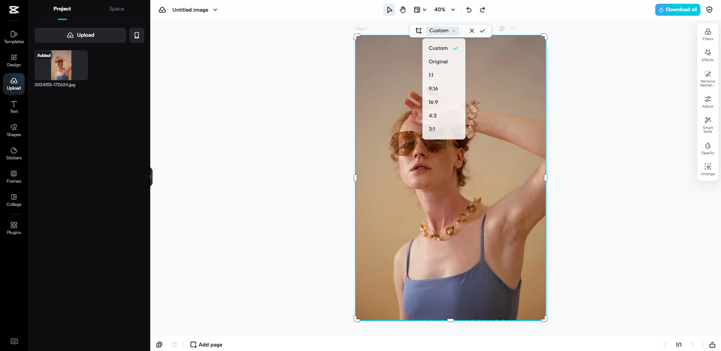This screenshot has width=721, height=351.
Task: Open the Effects panel
Action: coord(707,56)
